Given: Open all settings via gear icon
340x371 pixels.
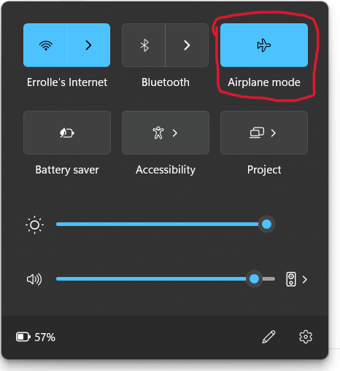Looking at the screenshot, I should (x=306, y=337).
